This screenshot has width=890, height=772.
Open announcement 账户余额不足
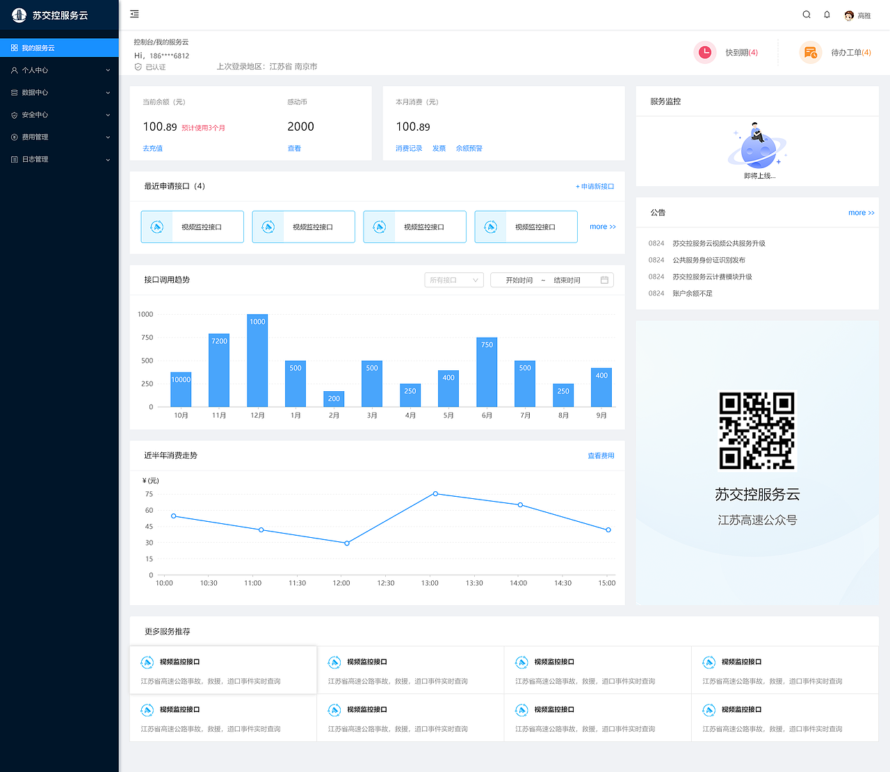click(x=693, y=293)
